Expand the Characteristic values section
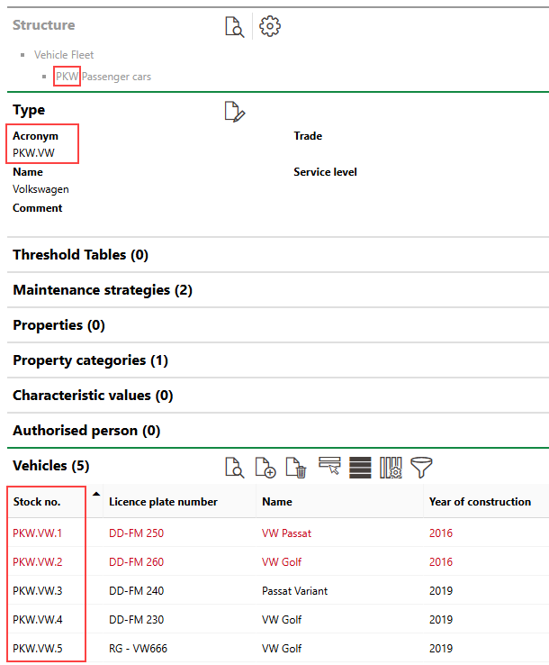Image resolution: width=549 pixels, height=665 pixels. coord(94,396)
